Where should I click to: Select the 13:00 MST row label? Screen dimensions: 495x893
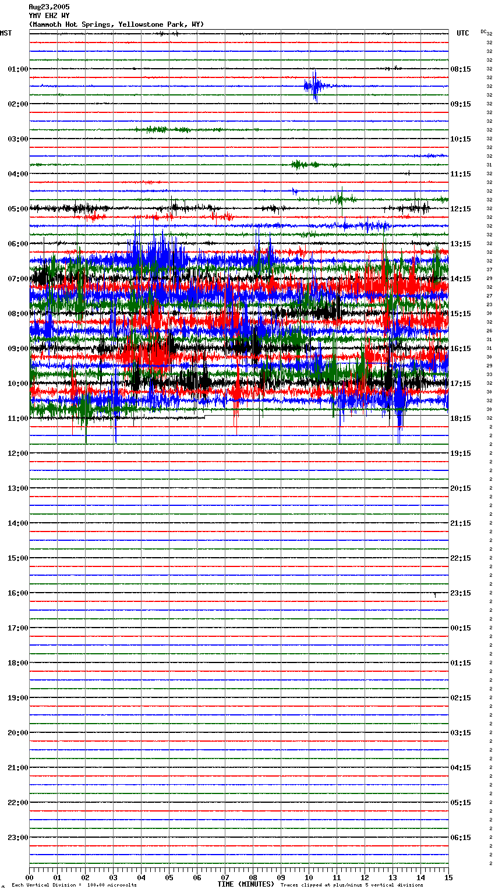(x=18, y=488)
